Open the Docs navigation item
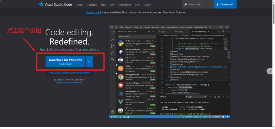Viewport: 275px width, 129px height. pos(80,5)
